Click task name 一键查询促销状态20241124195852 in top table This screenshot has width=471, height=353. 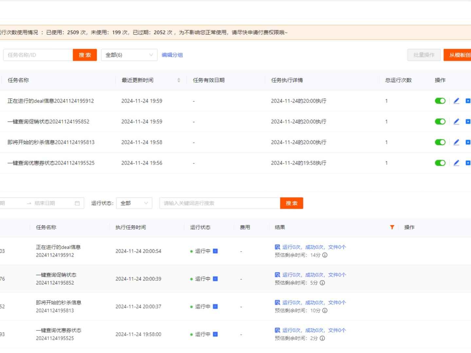point(48,121)
